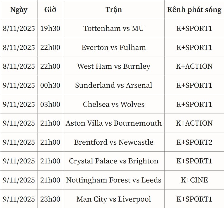
Task: Click the 23h30 time cell
Action: pos(50,199)
